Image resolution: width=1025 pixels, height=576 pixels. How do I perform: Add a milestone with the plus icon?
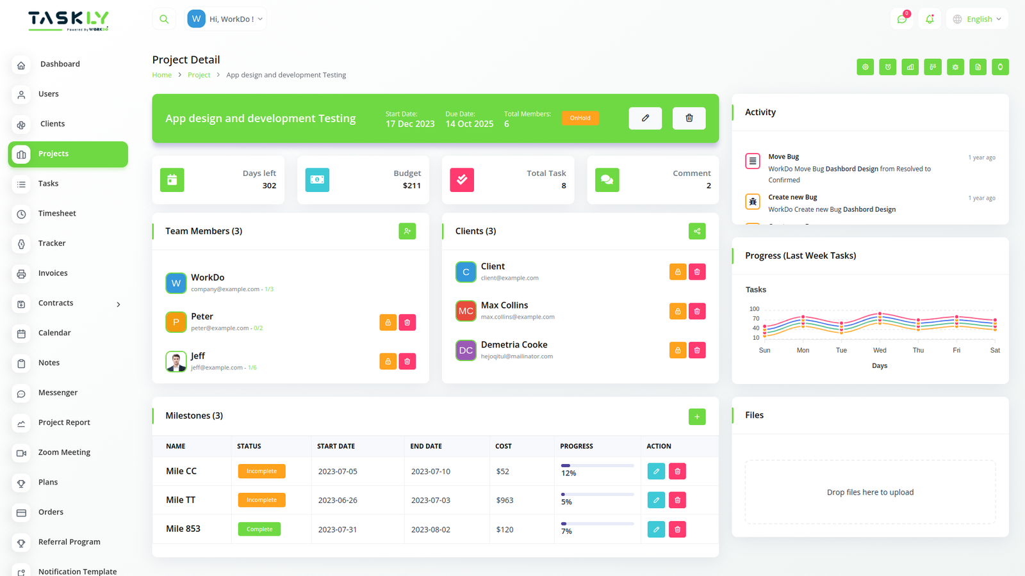pyautogui.click(x=697, y=417)
